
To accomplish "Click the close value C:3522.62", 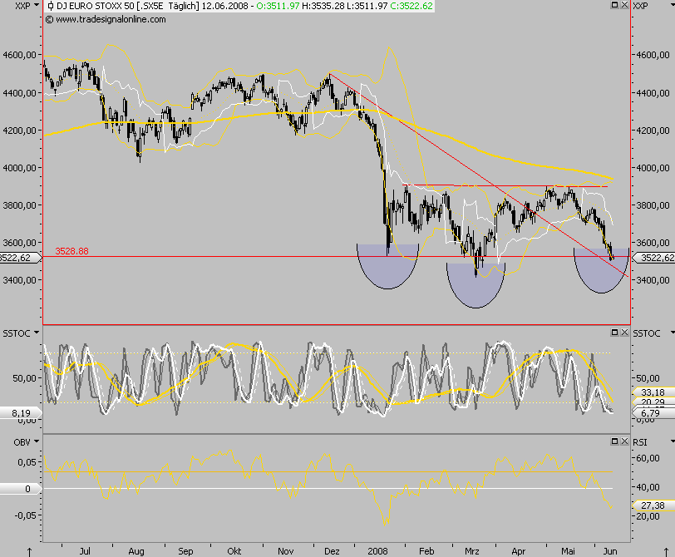I will [411, 6].
